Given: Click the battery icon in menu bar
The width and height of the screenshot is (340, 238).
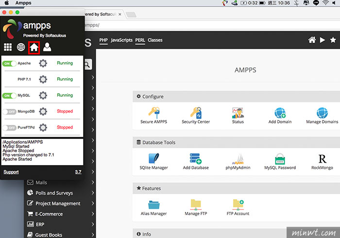Looking at the screenshot, I should point(262,3).
